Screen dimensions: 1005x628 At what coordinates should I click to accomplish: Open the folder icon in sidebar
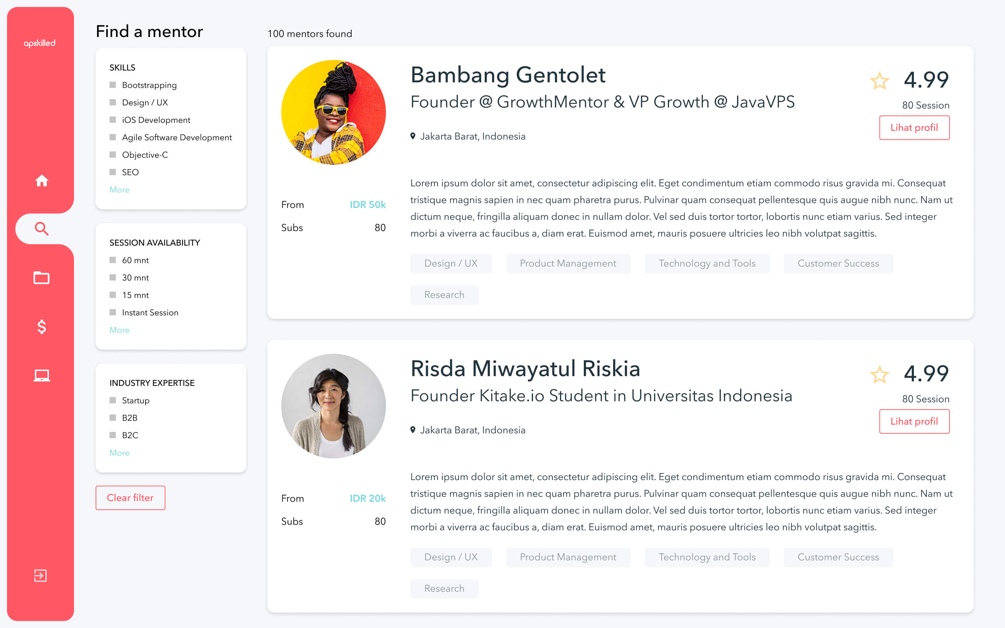point(42,277)
